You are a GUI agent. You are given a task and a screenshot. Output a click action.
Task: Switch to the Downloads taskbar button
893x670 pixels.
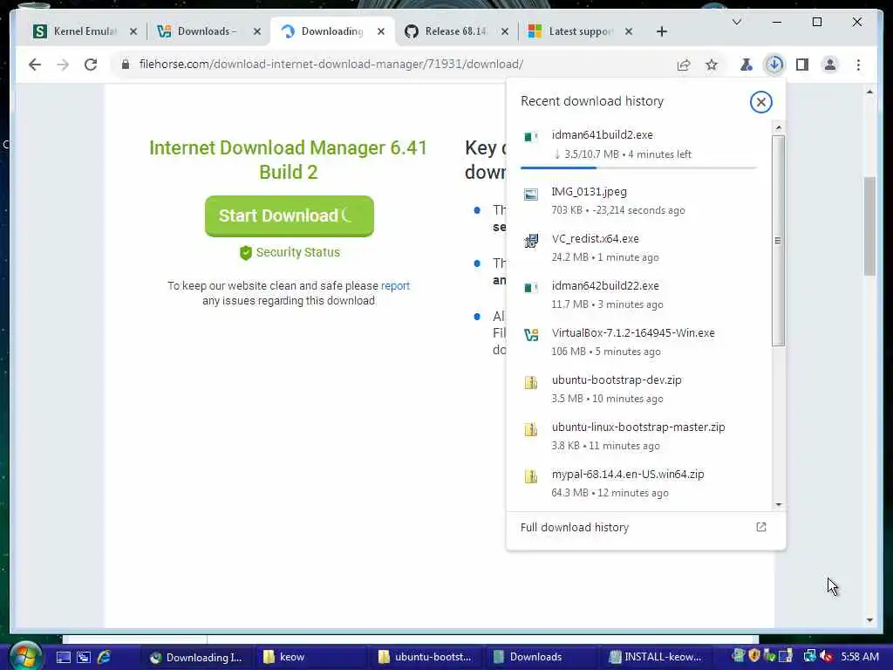coord(542,657)
